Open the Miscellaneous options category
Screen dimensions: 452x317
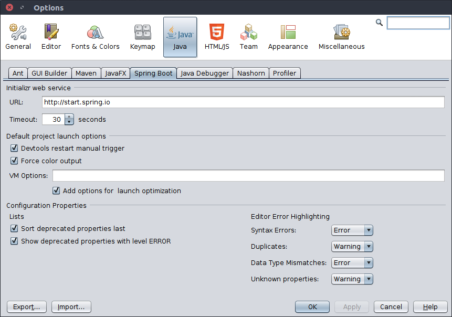(342, 37)
